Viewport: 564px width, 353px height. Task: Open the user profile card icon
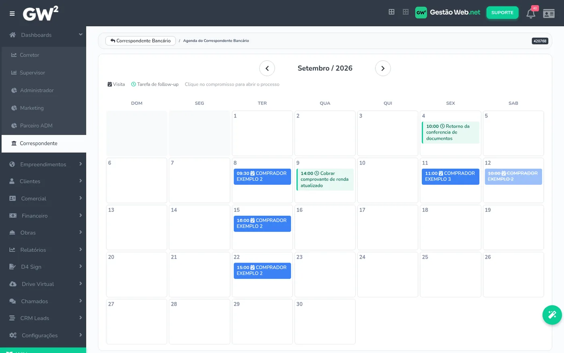549,14
